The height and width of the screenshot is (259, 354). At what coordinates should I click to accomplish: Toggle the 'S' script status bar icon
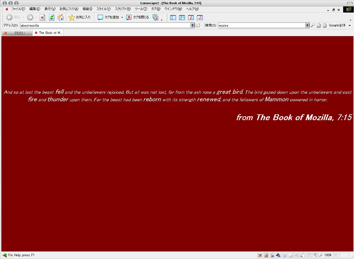tap(284, 255)
